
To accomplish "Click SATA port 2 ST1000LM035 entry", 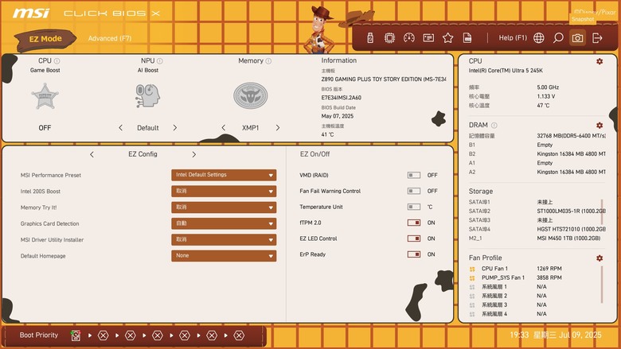I will (x=537, y=211).
